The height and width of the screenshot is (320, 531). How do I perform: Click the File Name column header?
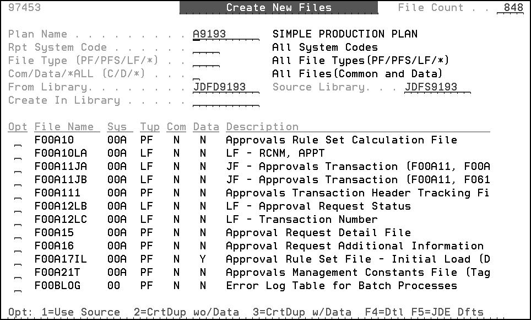click(66, 126)
